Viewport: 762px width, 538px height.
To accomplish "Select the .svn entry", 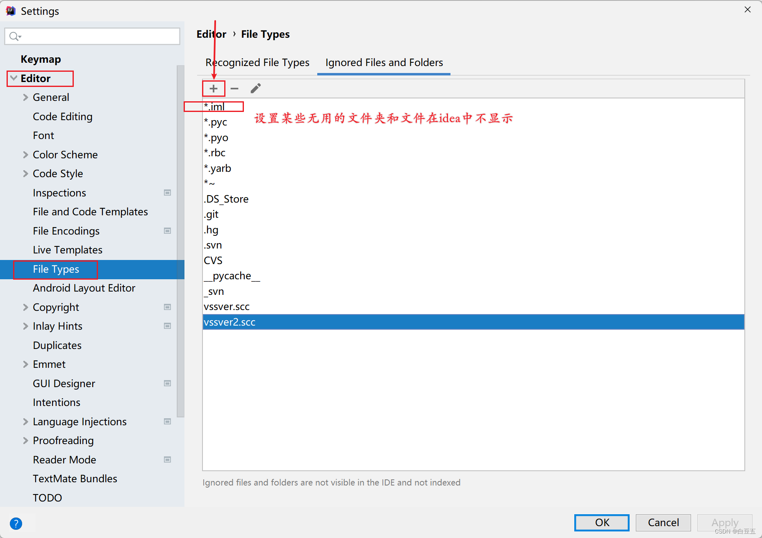I will tap(473, 245).
